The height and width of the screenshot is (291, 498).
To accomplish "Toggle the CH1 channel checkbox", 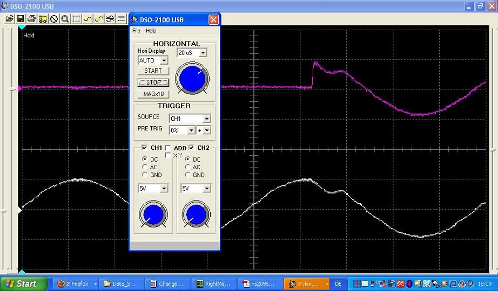I will point(145,148).
